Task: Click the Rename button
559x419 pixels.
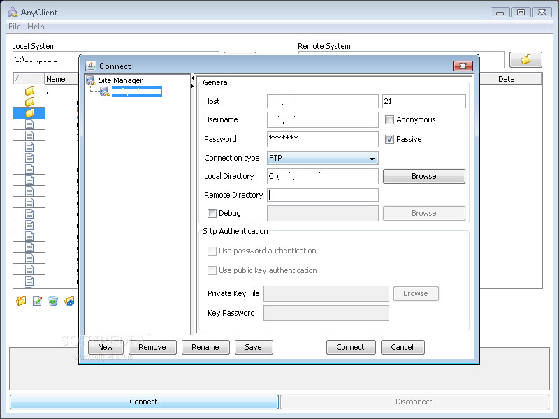Action: [205, 347]
